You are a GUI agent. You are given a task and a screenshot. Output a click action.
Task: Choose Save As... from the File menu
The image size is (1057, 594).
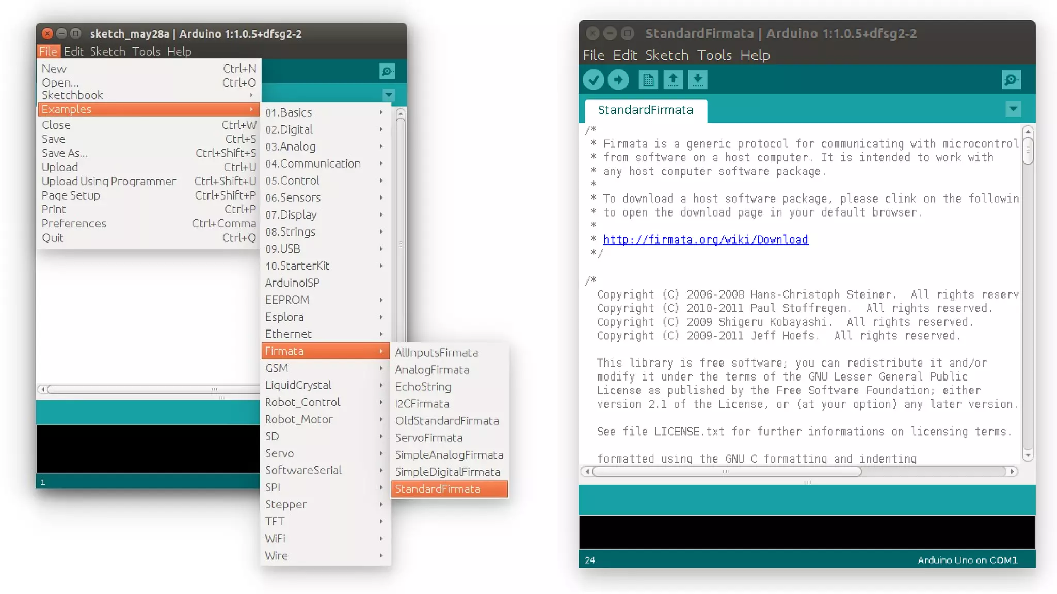[149, 153]
